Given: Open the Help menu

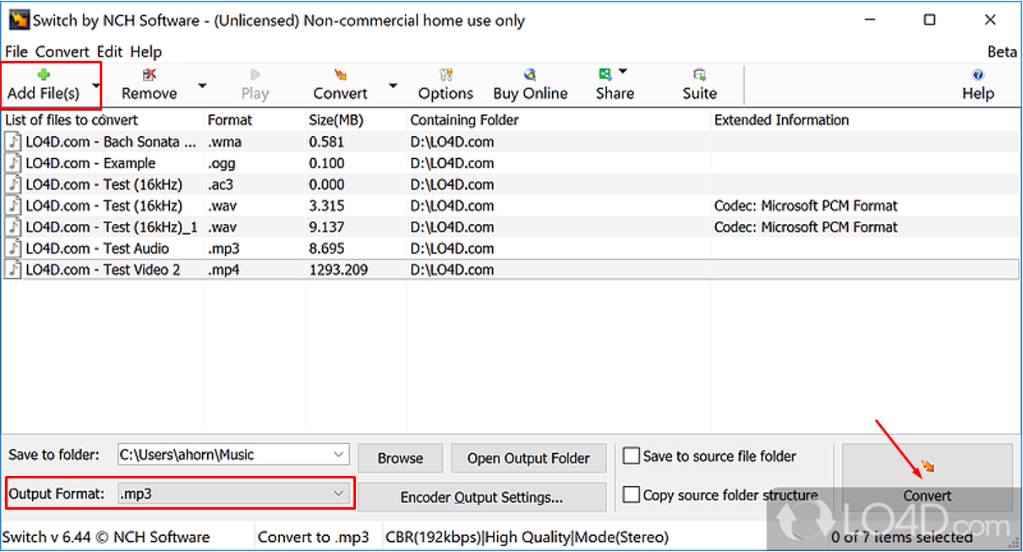Looking at the screenshot, I should (146, 52).
